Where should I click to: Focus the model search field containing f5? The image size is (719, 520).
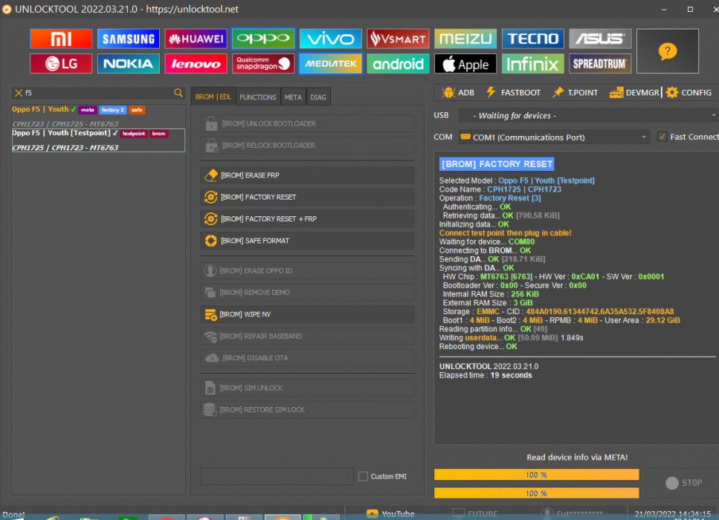point(98,93)
